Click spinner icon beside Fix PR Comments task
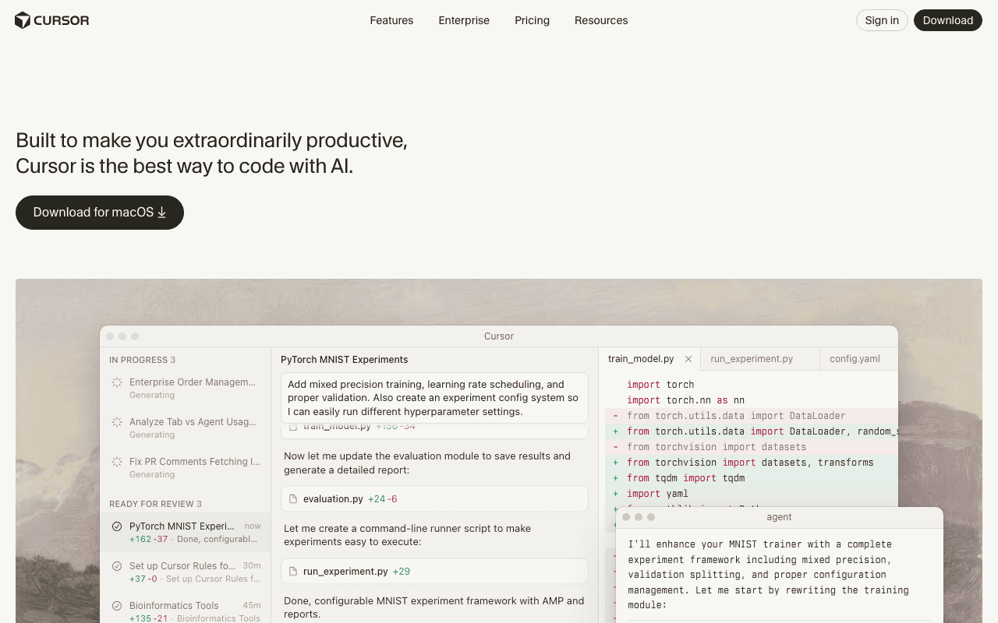Image resolution: width=998 pixels, height=623 pixels. 117,462
